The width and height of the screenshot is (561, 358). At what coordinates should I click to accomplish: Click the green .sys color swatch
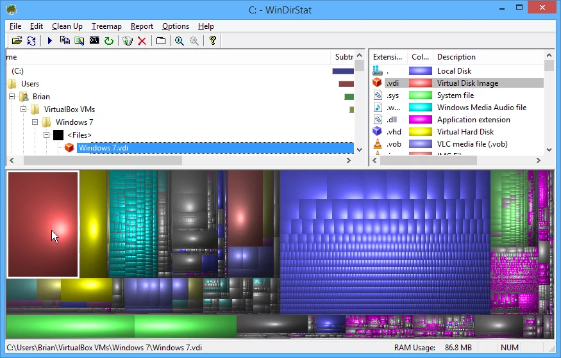click(421, 95)
